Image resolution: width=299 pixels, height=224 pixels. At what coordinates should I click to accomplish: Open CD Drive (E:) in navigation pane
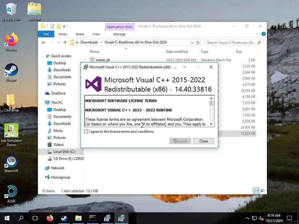point(66,158)
